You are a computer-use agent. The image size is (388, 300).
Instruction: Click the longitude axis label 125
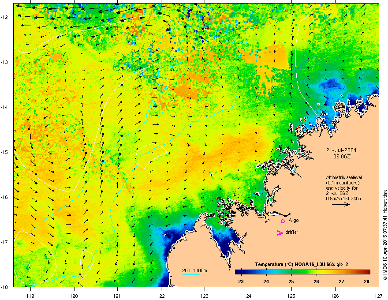pyautogui.click(x=291, y=296)
